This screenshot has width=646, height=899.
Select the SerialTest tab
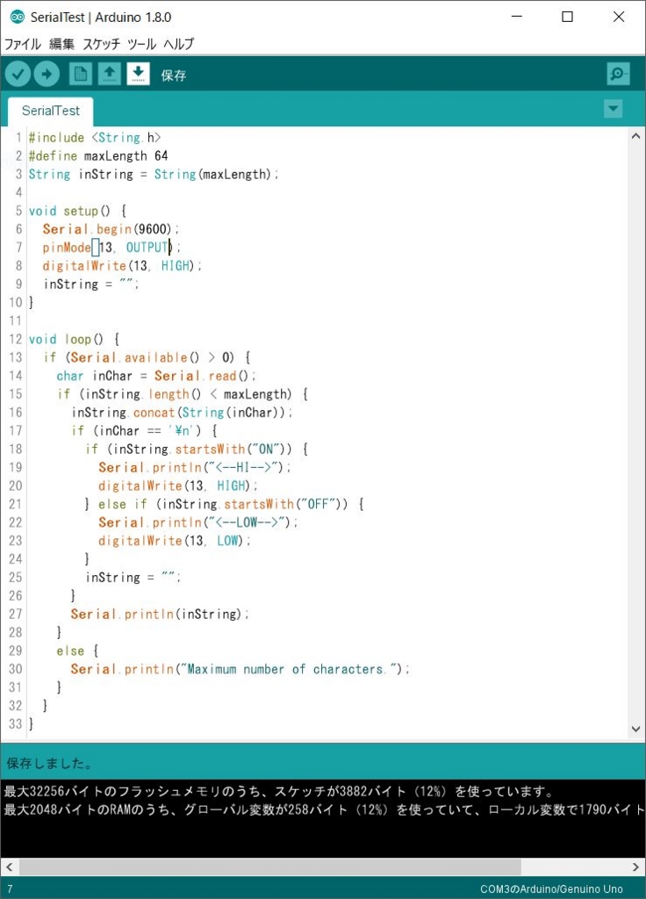(x=50, y=111)
